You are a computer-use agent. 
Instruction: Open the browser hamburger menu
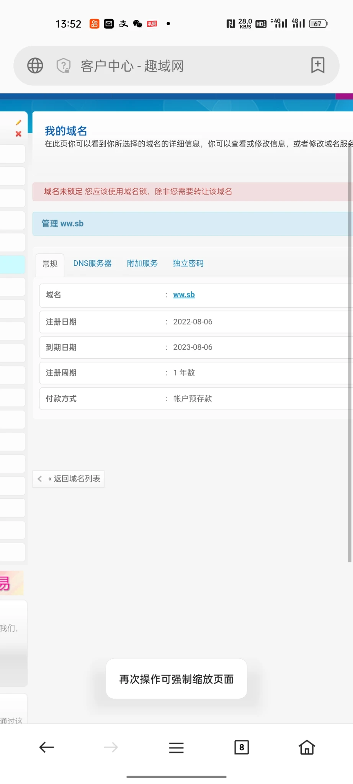coord(176,747)
